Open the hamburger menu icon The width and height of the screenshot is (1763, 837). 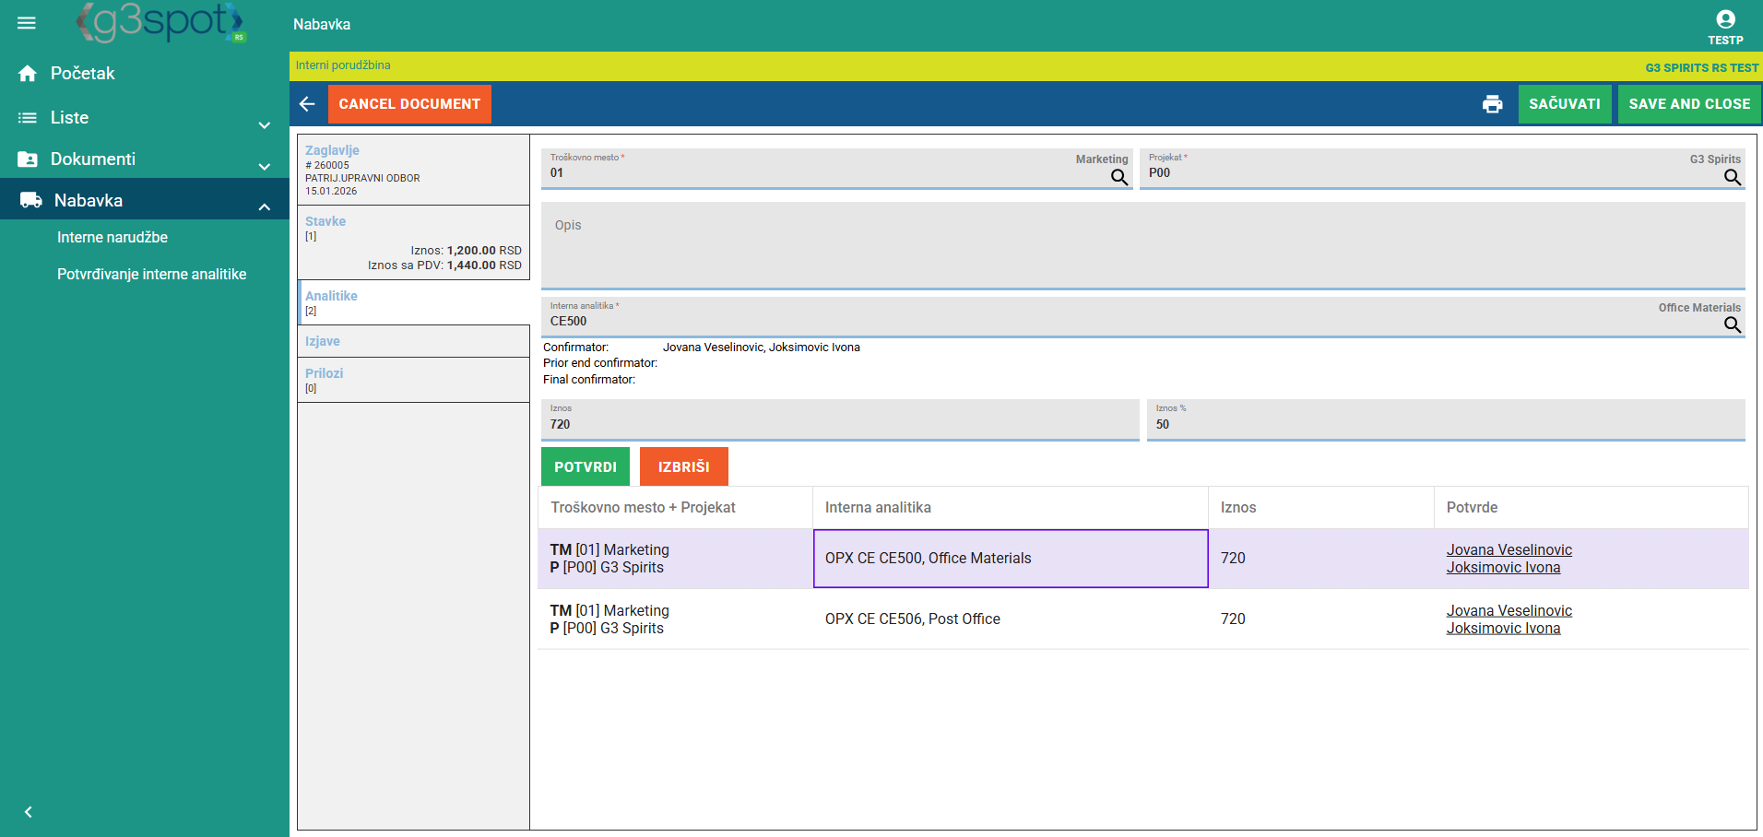[x=27, y=23]
